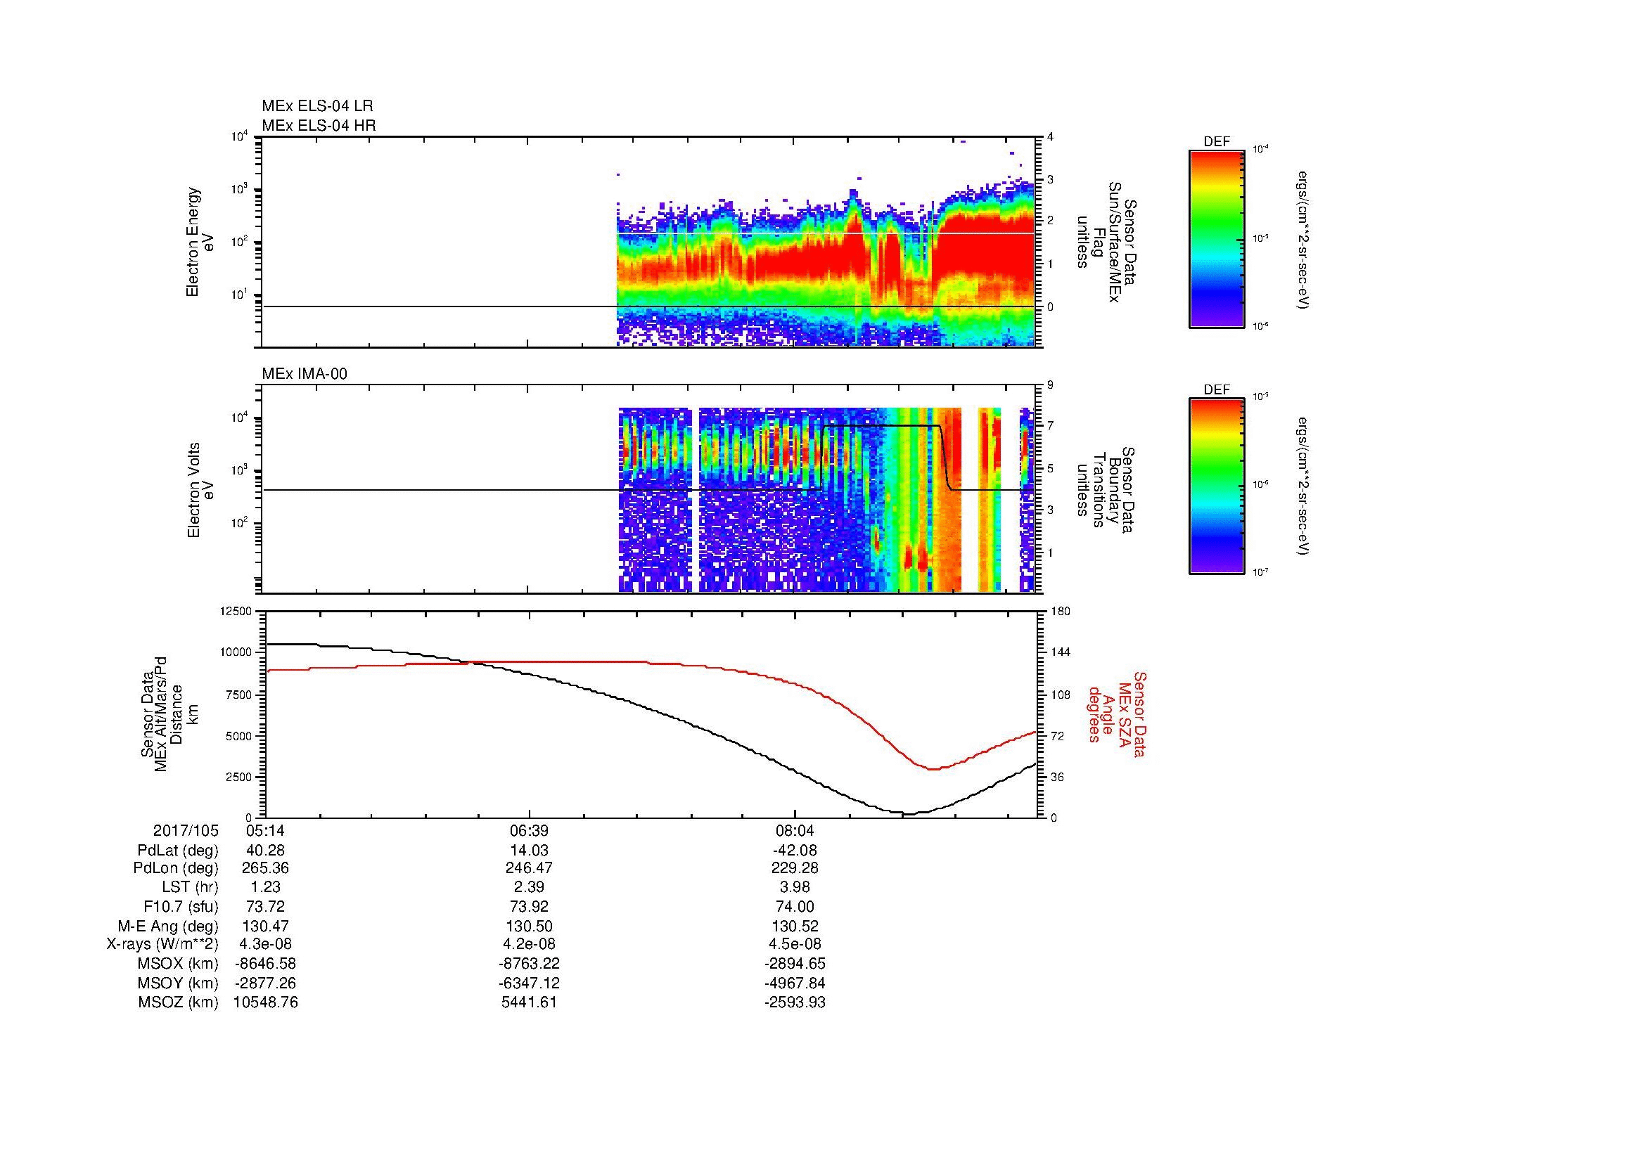The image size is (1645, 1162).
Task: Click the 06:39 time axis label
Action: [529, 830]
